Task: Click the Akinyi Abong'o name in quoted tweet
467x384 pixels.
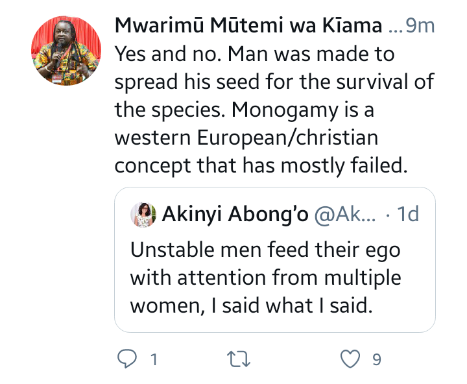Action: point(235,214)
